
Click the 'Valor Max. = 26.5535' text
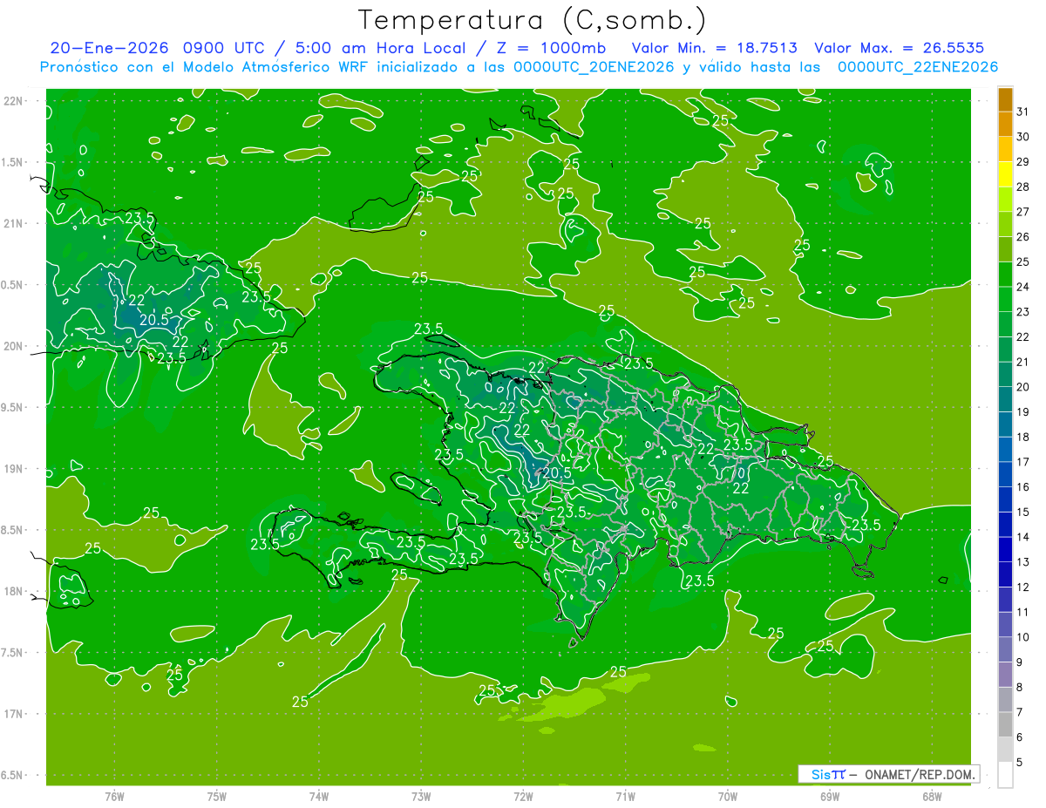900,48
